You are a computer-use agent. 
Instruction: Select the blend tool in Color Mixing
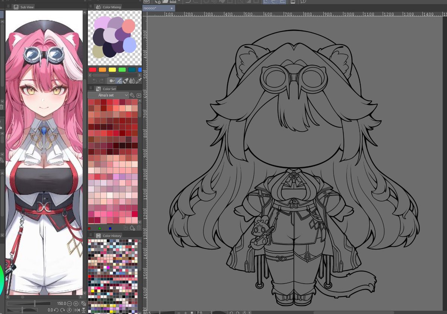point(132,81)
